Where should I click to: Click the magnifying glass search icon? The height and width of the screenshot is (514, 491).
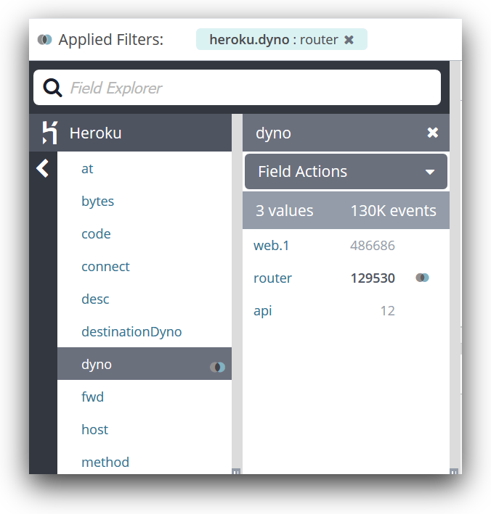(52, 88)
